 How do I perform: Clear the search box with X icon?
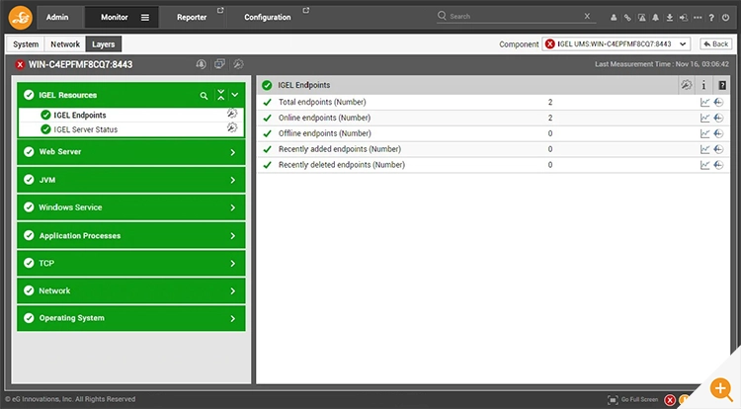click(x=587, y=16)
